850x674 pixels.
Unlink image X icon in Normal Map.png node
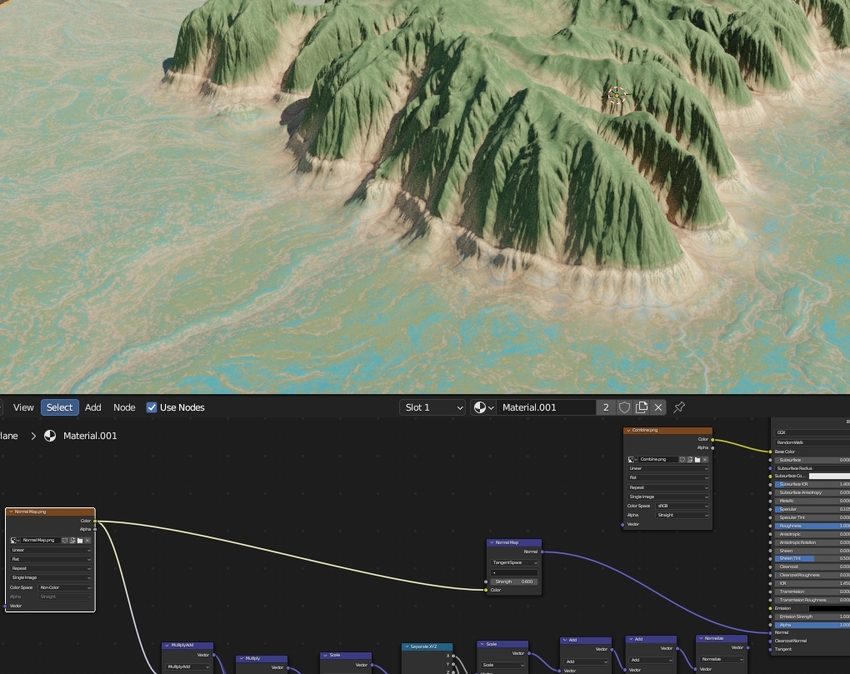pyautogui.click(x=87, y=540)
